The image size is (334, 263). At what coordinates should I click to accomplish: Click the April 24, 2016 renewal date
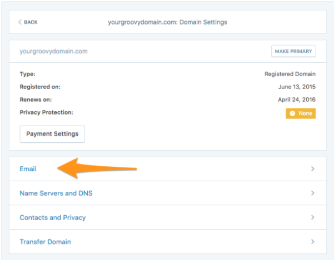point(297,100)
